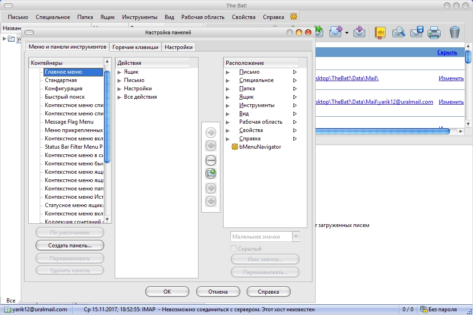Click the pill button in The Bat! title bar
Image resolution: width=473 pixels, height=315 pixels.
pos(8,6)
